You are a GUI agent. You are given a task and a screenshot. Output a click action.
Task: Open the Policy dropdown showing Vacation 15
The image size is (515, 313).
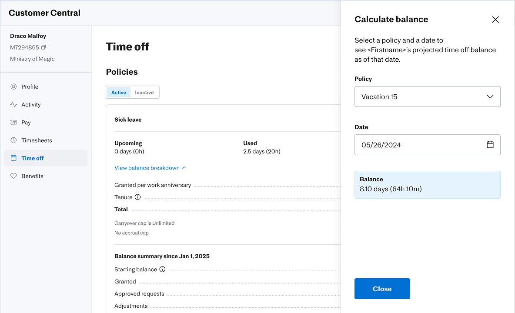(427, 97)
